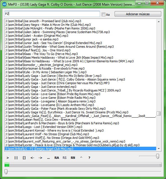Close the MeP3 window
This screenshot has height=179, width=166.
click(x=157, y=3)
